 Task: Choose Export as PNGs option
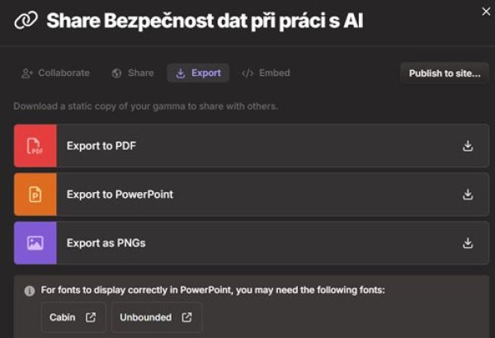coord(252,243)
